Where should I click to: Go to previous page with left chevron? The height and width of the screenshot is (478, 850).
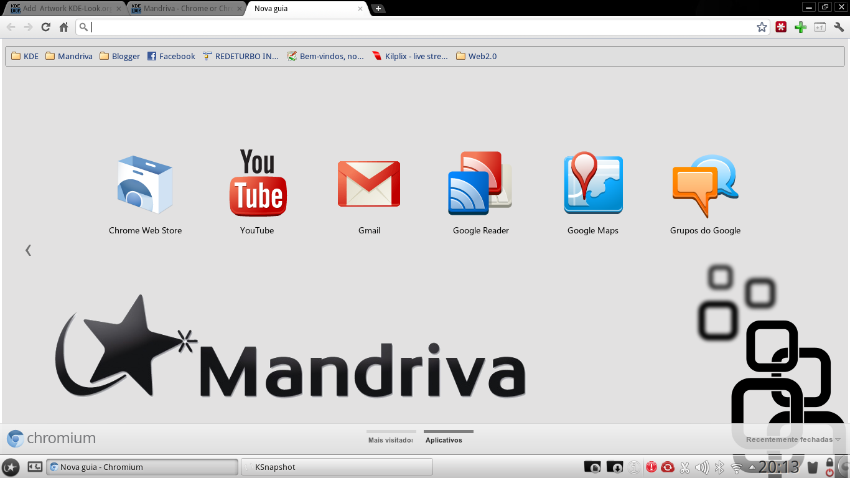[x=28, y=250]
